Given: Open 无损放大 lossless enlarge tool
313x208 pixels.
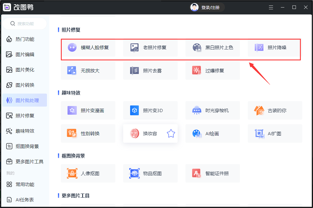Looking at the screenshot, I should pyautogui.click(x=88, y=70).
